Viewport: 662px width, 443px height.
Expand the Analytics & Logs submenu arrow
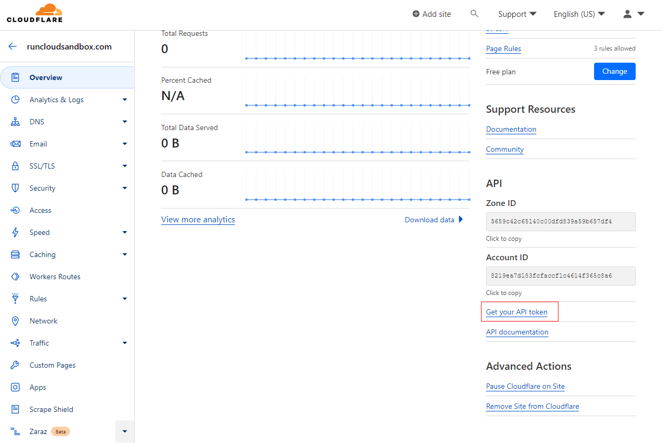pos(125,100)
